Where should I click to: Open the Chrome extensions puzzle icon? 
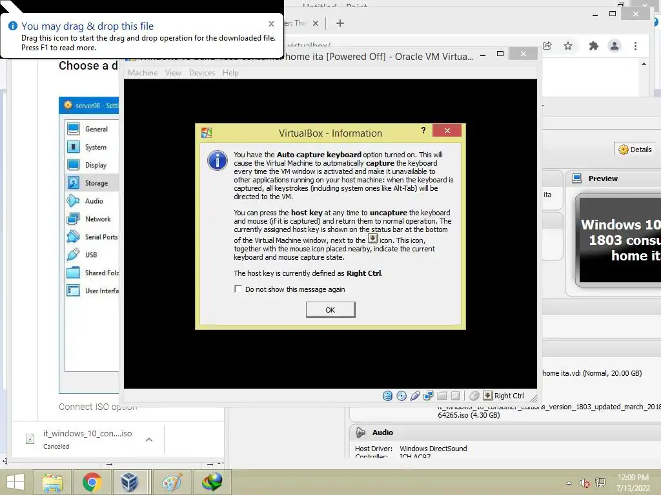[594, 46]
